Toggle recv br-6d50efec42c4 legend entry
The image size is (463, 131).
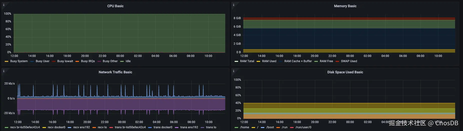[25, 127]
